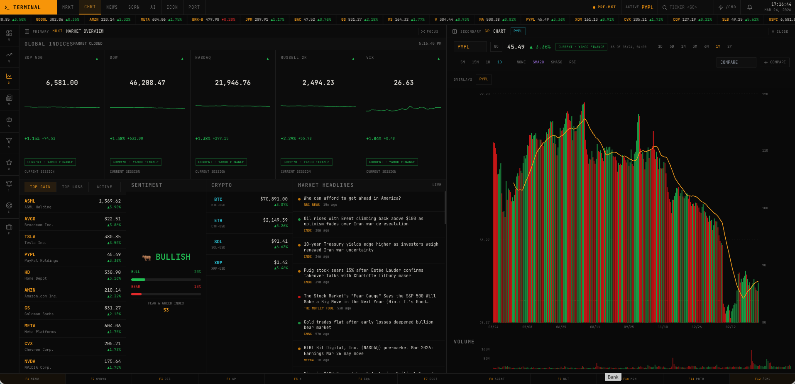Screen dimensions: 795x384
Task: Select the 3M range option
Action: (x=695, y=47)
